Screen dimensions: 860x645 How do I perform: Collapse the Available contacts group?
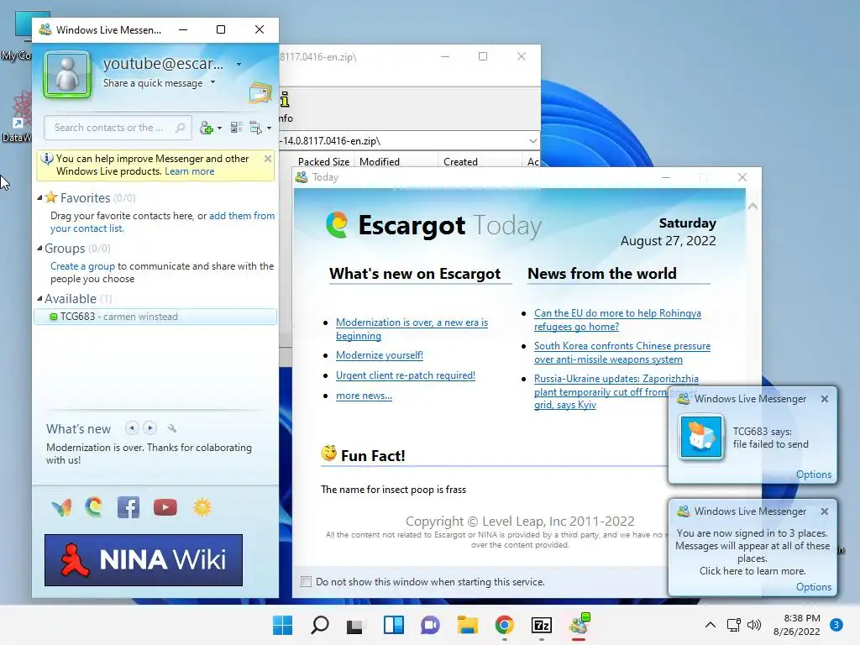point(39,299)
